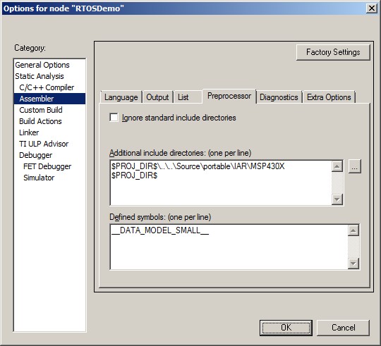Image resolution: width=381 pixels, height=346 pixels.
Task: Select C/C++ Compiler category
Action: pyautogui.click(x=47, y=87)
